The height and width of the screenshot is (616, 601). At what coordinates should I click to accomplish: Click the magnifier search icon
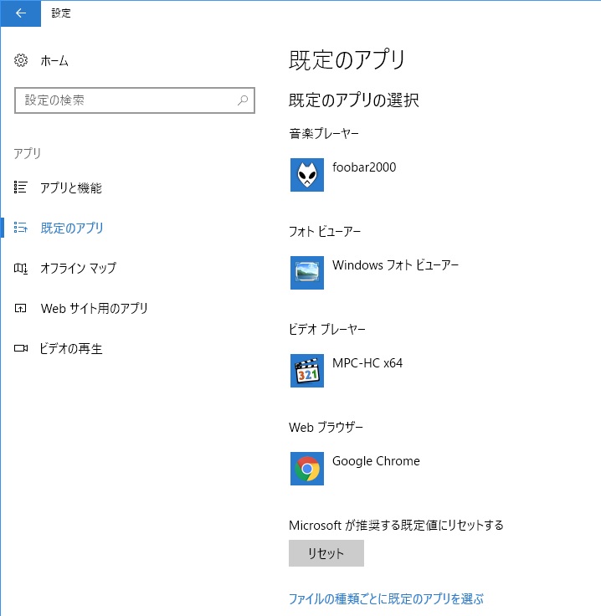click(x=243, y=100)
